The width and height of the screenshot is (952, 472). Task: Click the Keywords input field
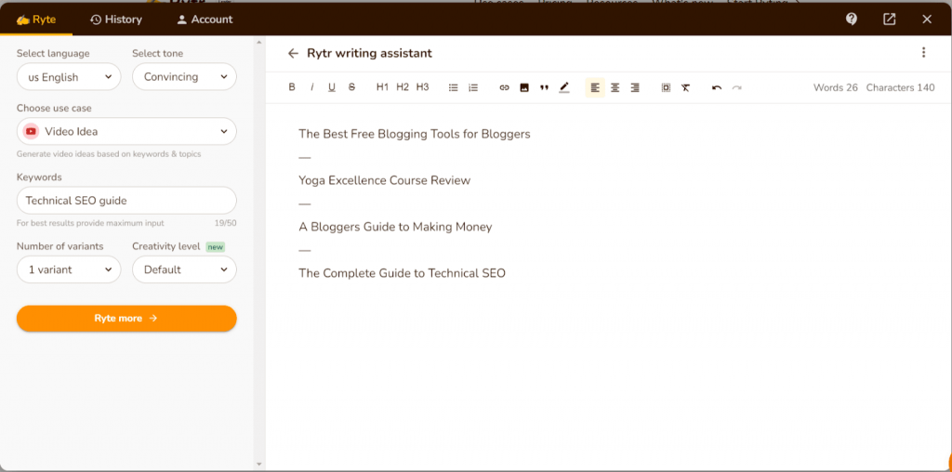(x=126, y=201)
